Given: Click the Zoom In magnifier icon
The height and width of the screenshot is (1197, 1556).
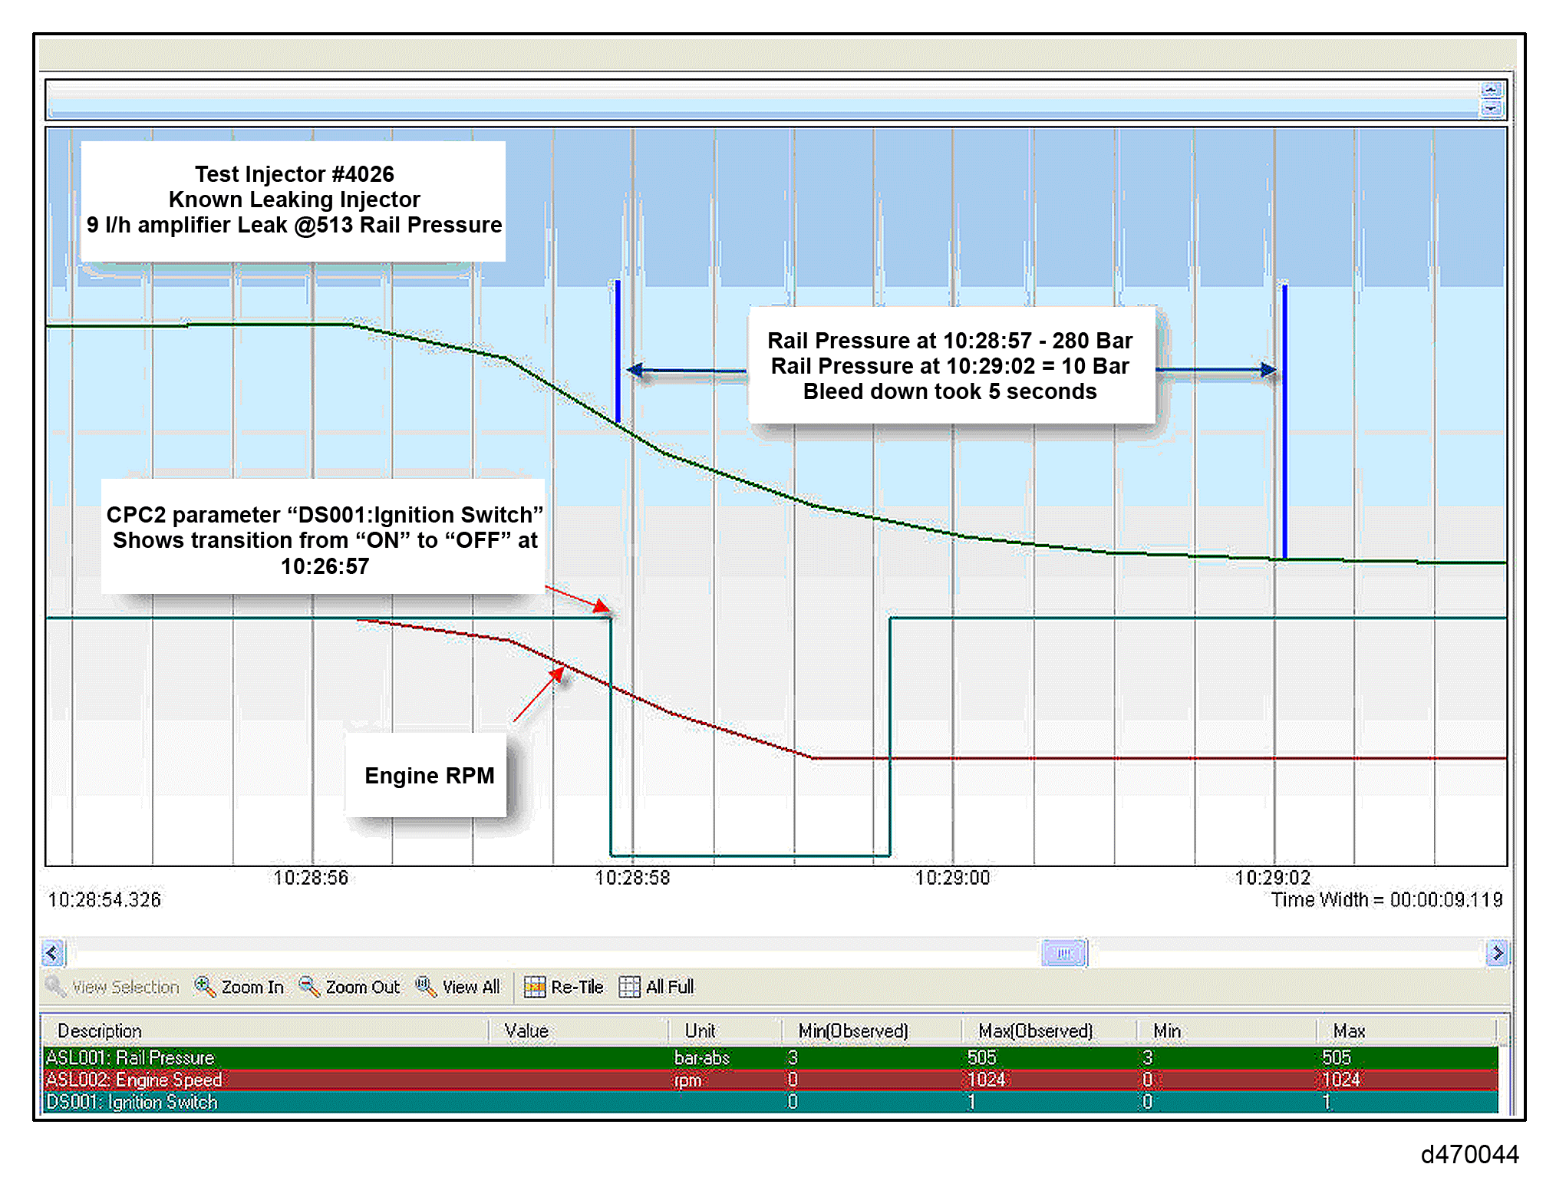Looking at the screenshot, I should (x=204, y=986).
